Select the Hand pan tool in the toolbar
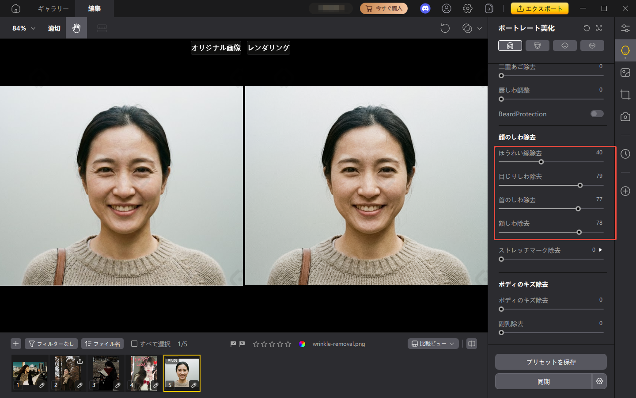The height and width of the screenshot is (398, 636). (x=76, y=28)
